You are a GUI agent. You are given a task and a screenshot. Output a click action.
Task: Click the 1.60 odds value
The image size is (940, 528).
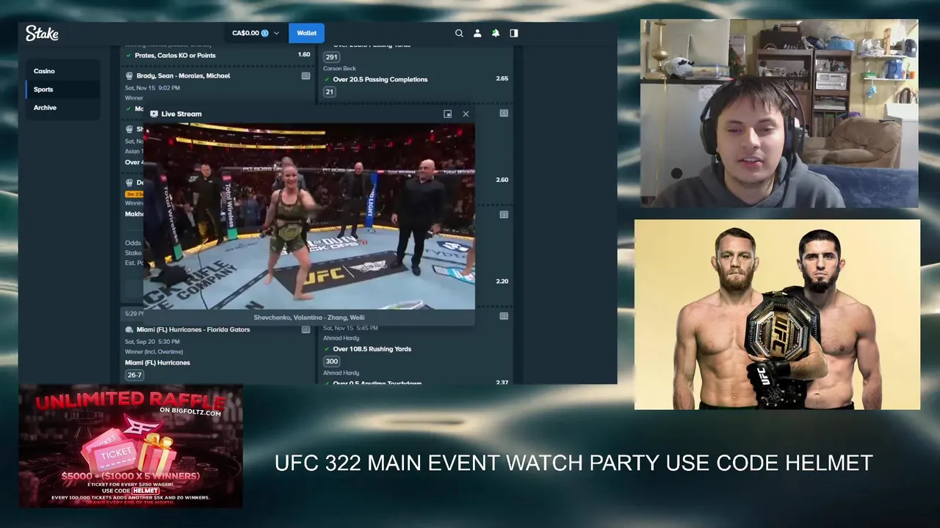click(x=304, y=54)
